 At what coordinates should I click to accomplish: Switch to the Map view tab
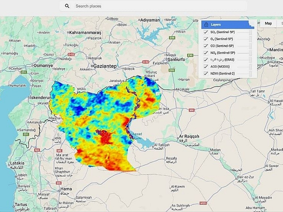click(268, 24)
